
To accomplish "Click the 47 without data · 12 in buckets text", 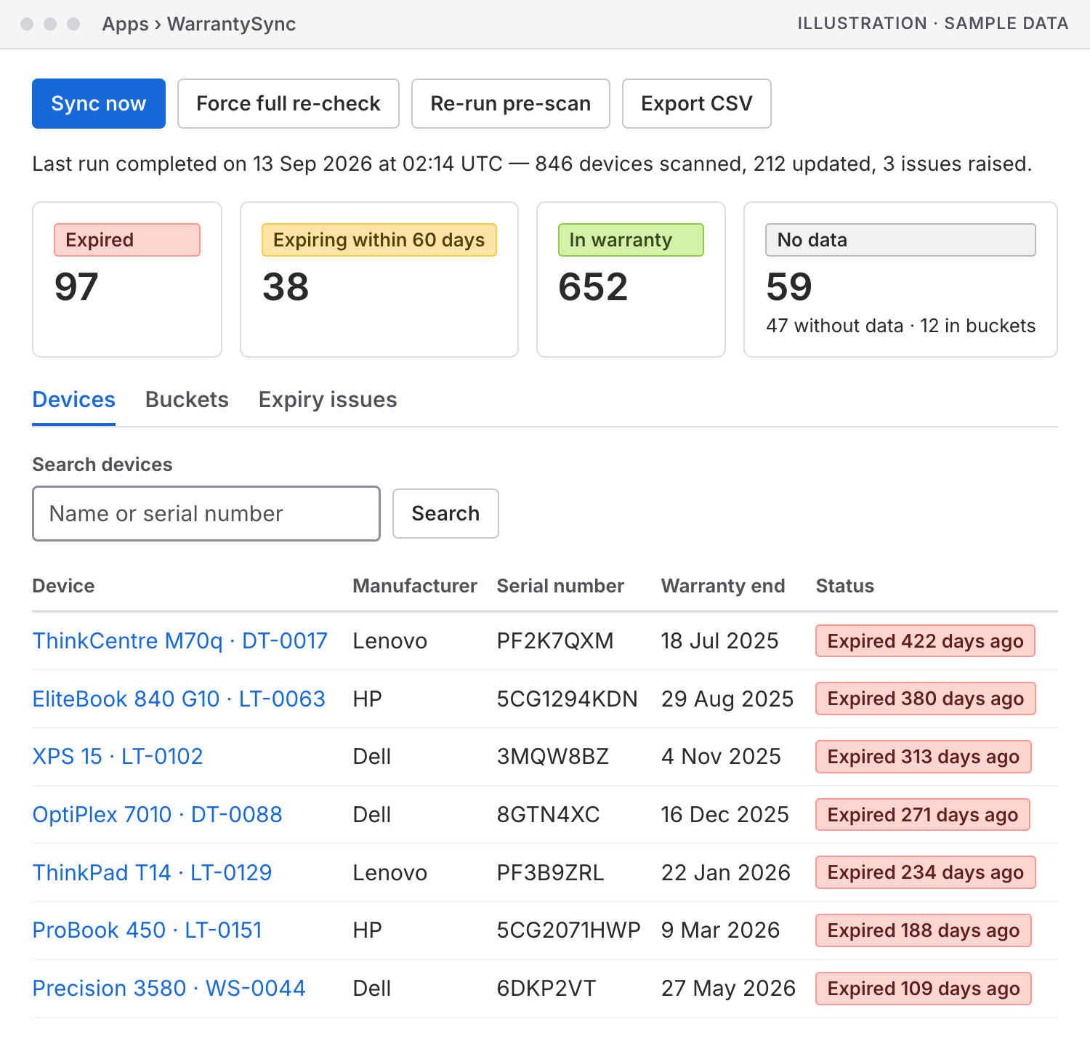I will 901,326.
